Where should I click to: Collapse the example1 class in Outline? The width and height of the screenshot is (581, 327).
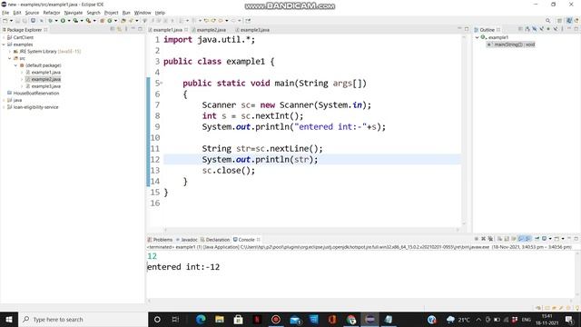(478, 37)
